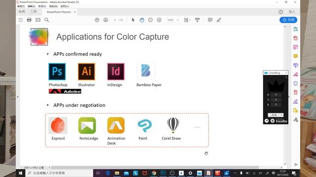Open More Tools wrench sidebar icon

[x=295, y=120]
